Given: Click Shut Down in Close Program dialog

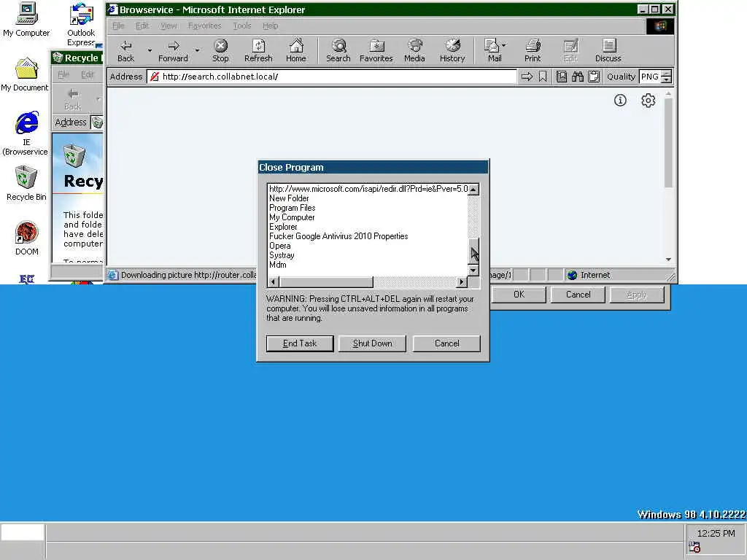Looking at the screenshot, I should pos(372,343).
